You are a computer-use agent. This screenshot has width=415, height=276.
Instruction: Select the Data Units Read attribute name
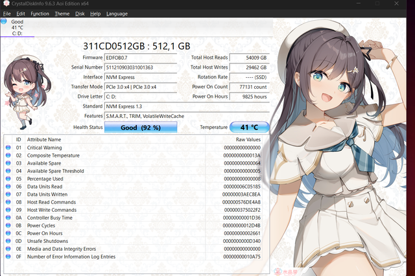coord(45,187)
